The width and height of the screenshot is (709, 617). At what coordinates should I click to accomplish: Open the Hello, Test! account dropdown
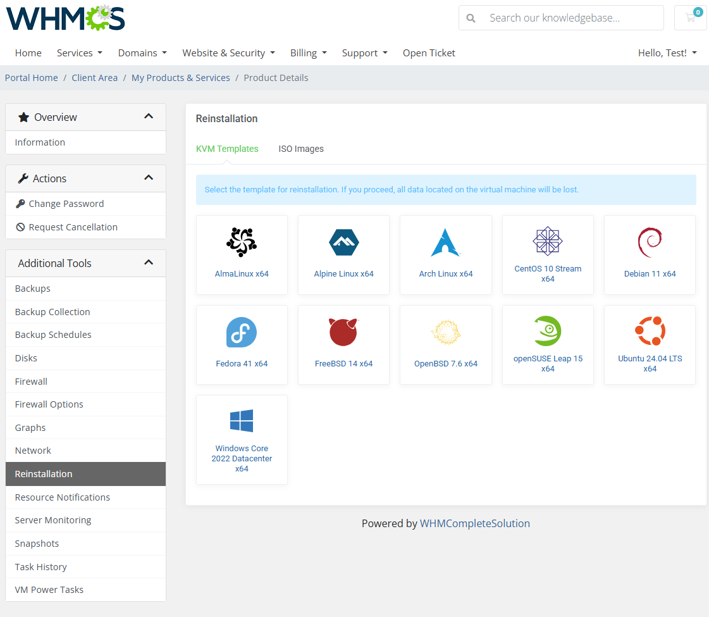coord(667,53)
